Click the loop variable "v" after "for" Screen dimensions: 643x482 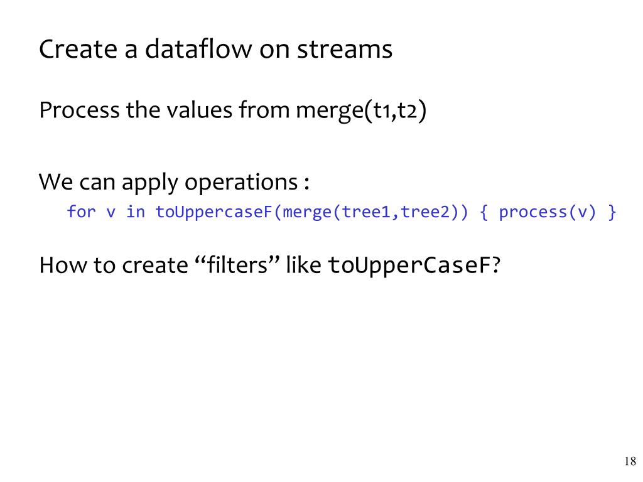[x=111, y=212]
